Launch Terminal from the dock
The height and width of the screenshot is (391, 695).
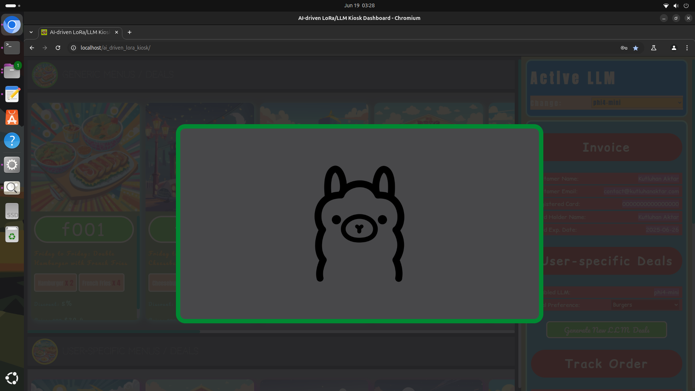coord(12,47)
